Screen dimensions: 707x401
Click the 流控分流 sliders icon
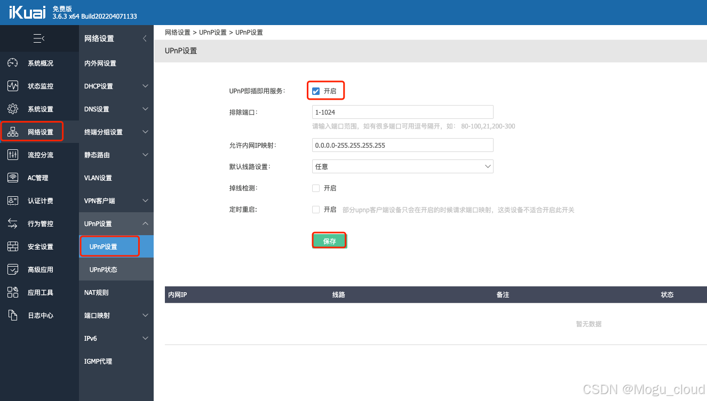[x=13, y=155]
